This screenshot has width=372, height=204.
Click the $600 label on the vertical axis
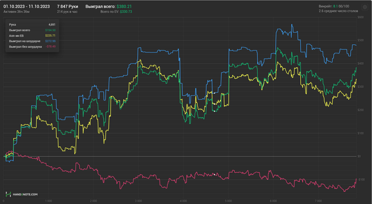click(360, 17)
